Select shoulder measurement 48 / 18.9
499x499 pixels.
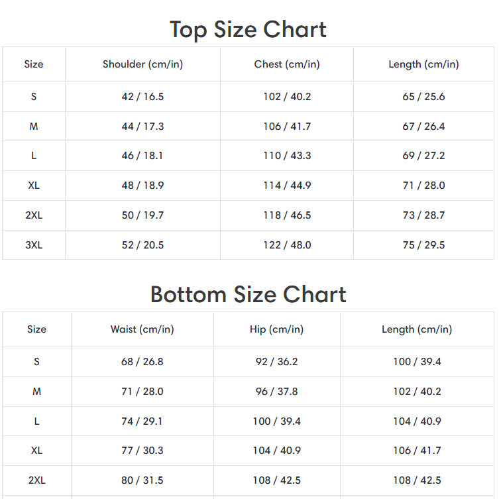click(x=142, y=186)
